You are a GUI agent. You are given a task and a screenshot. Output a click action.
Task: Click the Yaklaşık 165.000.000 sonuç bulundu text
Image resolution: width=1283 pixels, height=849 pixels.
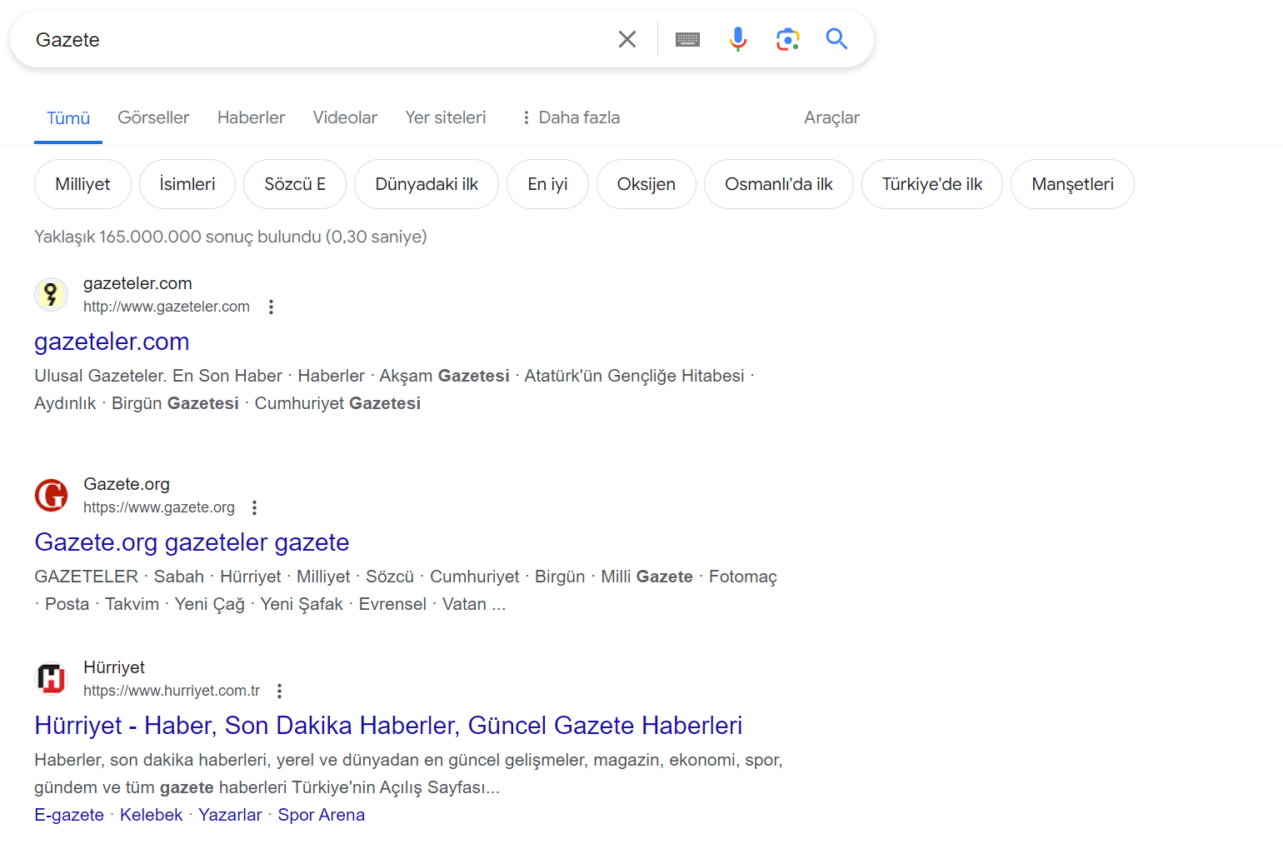pos(230,237)
